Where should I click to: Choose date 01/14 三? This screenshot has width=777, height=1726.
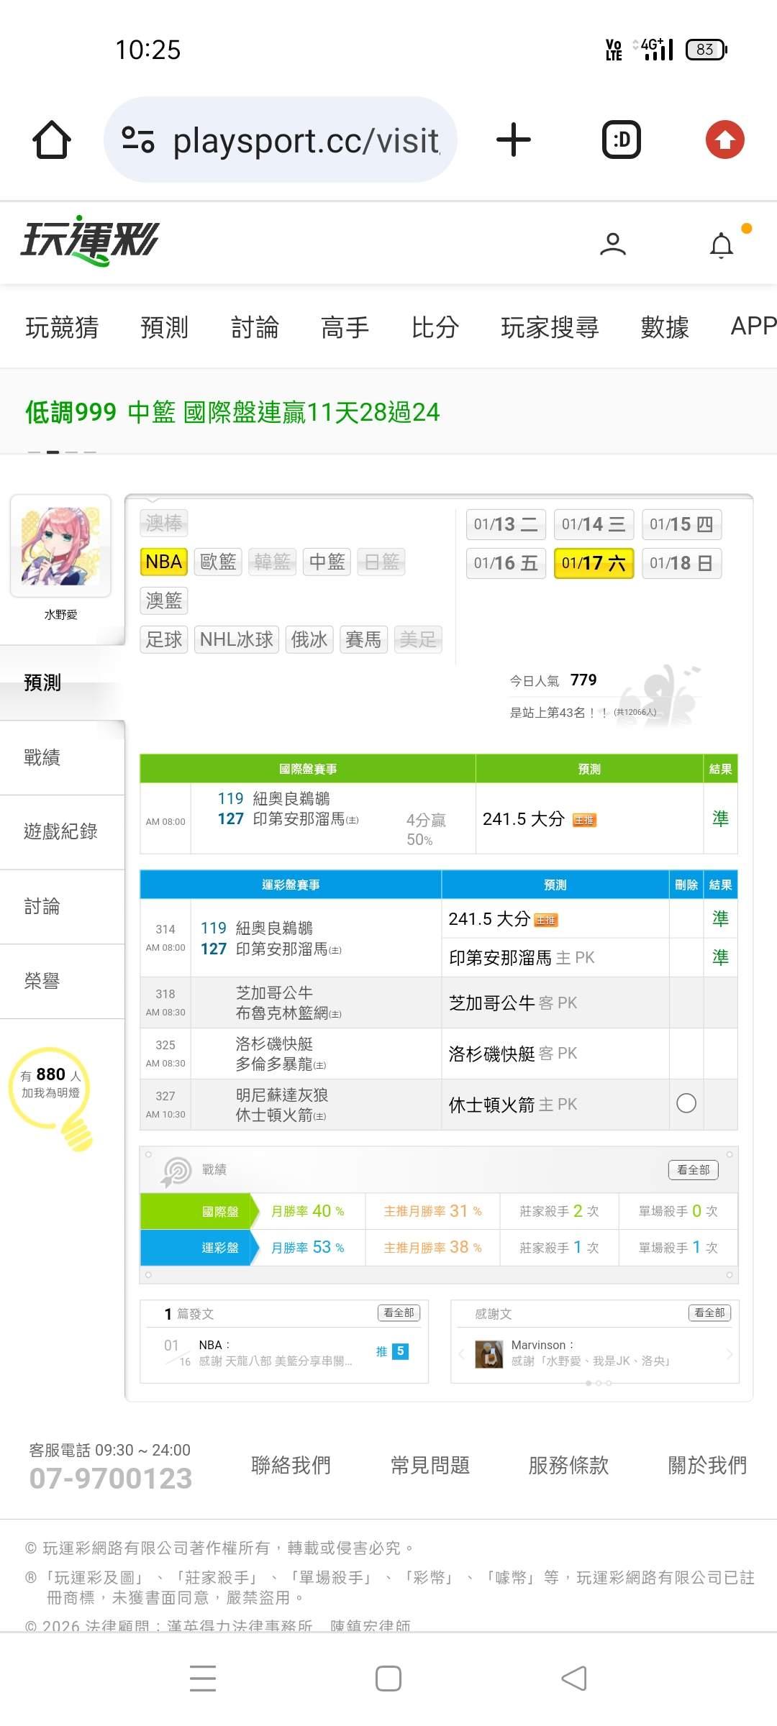click(x=594, y=524)
